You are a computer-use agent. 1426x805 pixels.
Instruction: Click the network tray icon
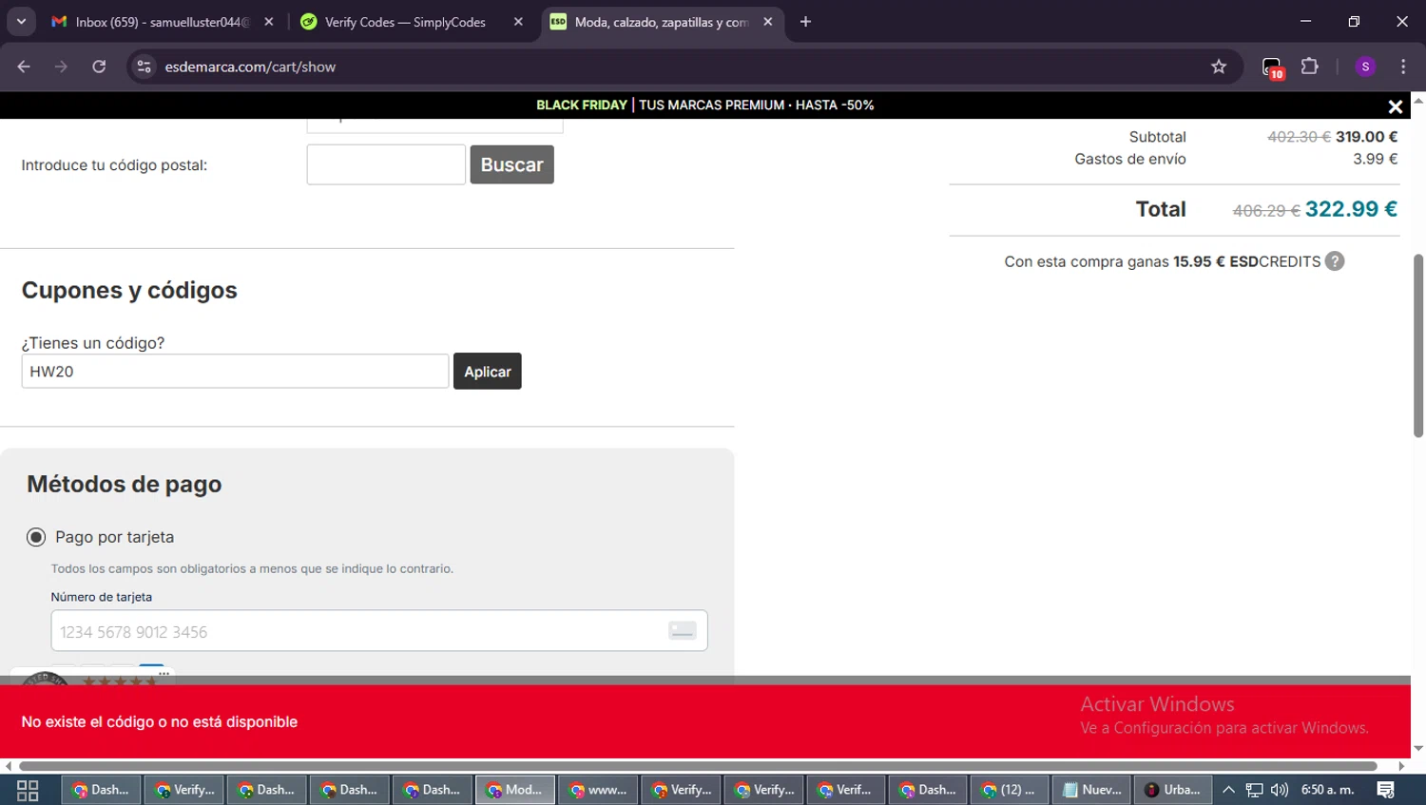(x=1255, y=790)
